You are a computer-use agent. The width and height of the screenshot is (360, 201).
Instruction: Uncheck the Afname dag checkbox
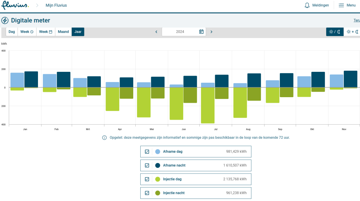click(147, 152)
